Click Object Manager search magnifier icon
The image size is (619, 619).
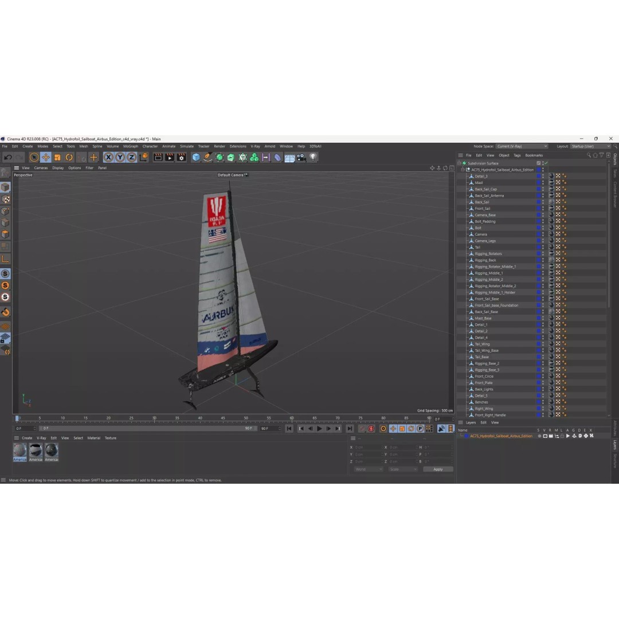589,155
